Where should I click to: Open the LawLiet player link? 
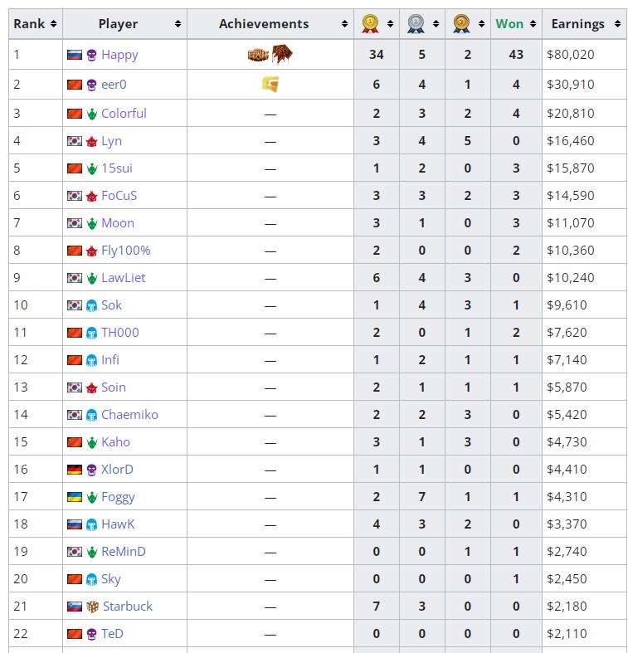[123, 278]
